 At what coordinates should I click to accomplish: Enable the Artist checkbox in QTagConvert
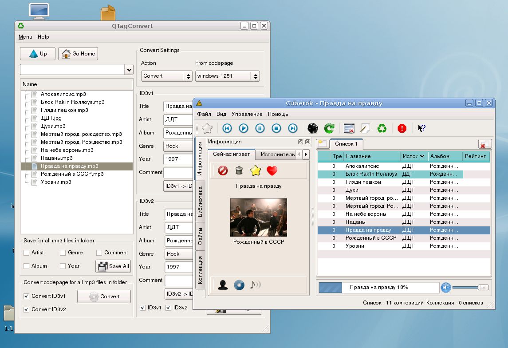(x=27, y=253)
